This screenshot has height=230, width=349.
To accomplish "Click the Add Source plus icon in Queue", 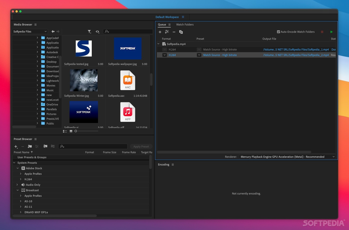I will (160, 32).
